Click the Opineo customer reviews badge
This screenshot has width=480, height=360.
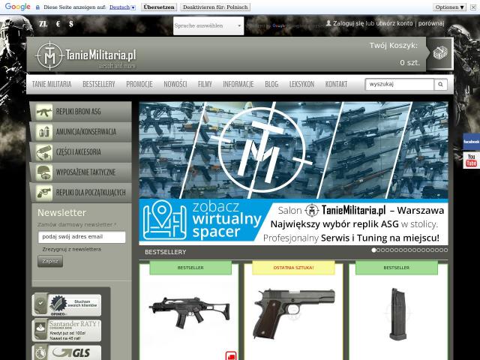point(67,305)
